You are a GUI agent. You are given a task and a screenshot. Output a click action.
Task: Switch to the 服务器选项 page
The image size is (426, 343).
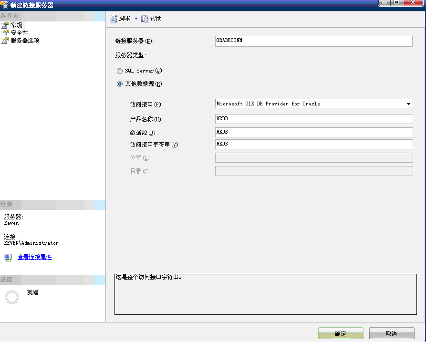[25, 40]
